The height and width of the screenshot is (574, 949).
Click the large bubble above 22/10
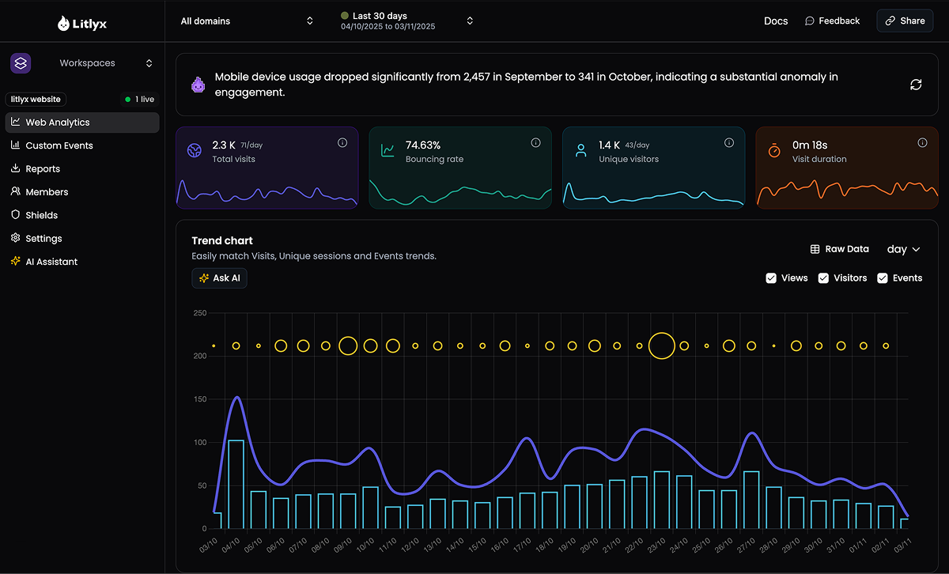click(x=662, y=345)
